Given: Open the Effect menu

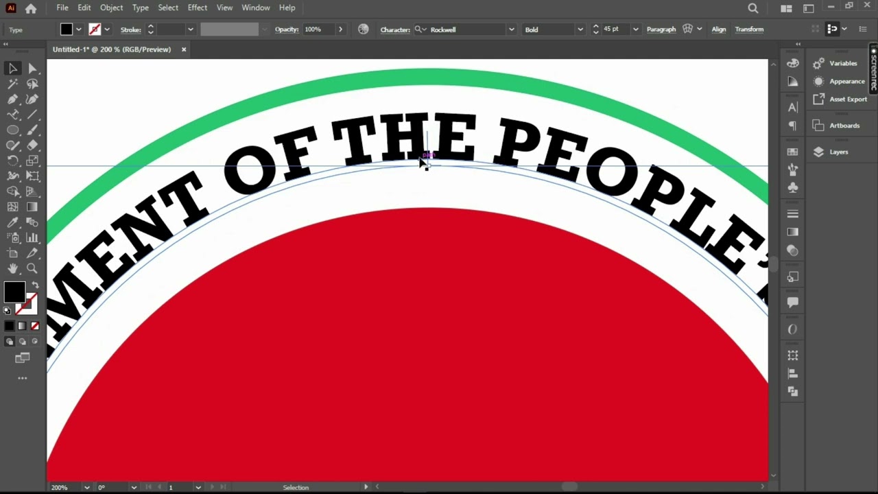Looking at the screenshot, I should pyautogui.click(x=198, y=8).
